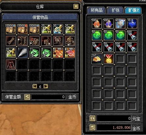Click the stored gold deposit coin button

[x=27, y=97]
